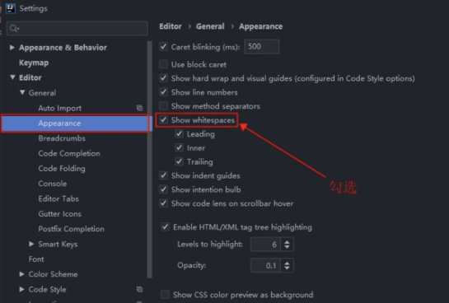Expand the Color Scheme node
Viewport: 449px width, 303px height.
point(21,274)
